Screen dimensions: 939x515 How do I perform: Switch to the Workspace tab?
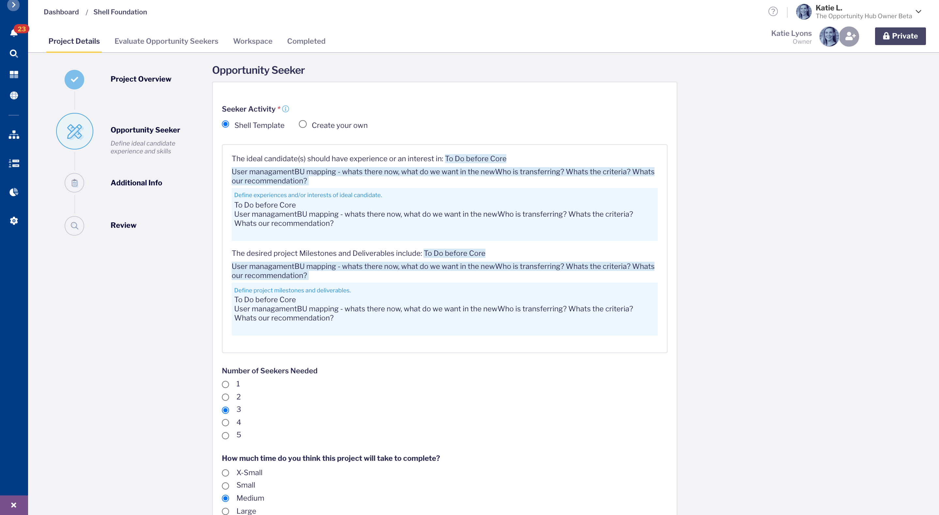[x=253, y=41]
